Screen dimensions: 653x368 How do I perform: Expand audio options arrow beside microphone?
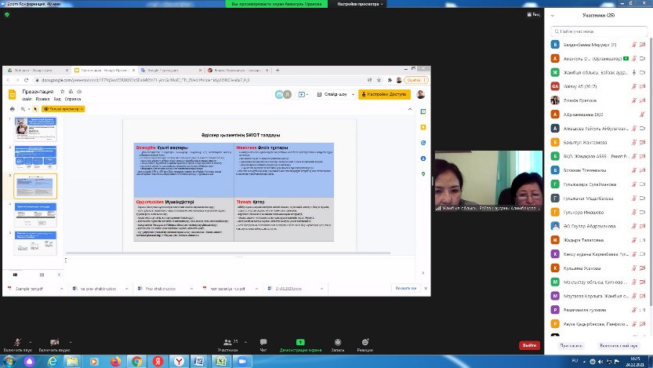tap(30, 340)
